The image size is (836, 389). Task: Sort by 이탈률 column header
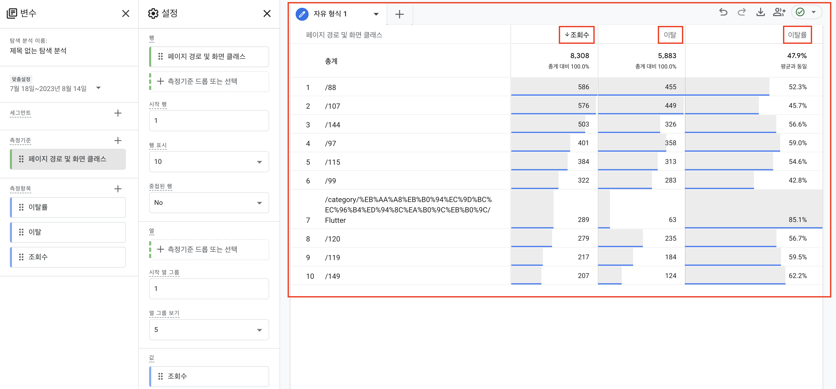797,35
